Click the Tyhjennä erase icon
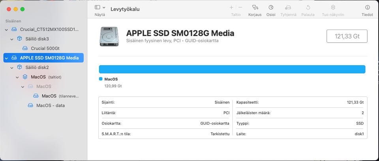The width and height of the screenshot is (379, 161). click(x=288, y=7)
